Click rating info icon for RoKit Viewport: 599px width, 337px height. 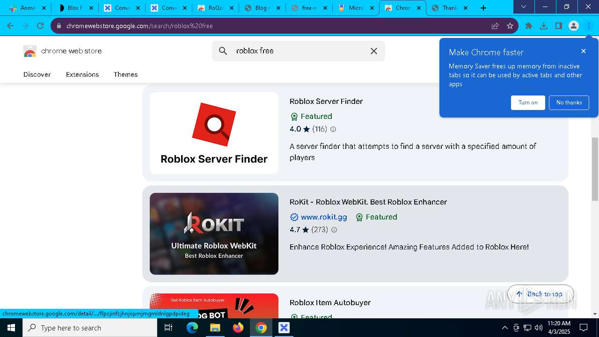pos(334,230)
